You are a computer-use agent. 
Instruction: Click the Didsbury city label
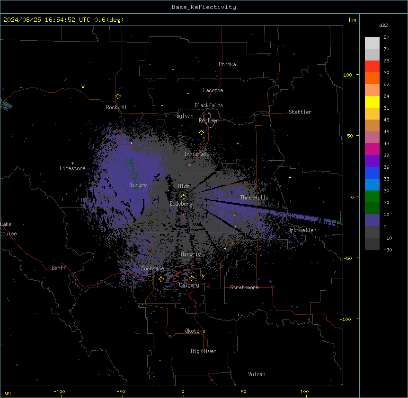pos(181,204)
